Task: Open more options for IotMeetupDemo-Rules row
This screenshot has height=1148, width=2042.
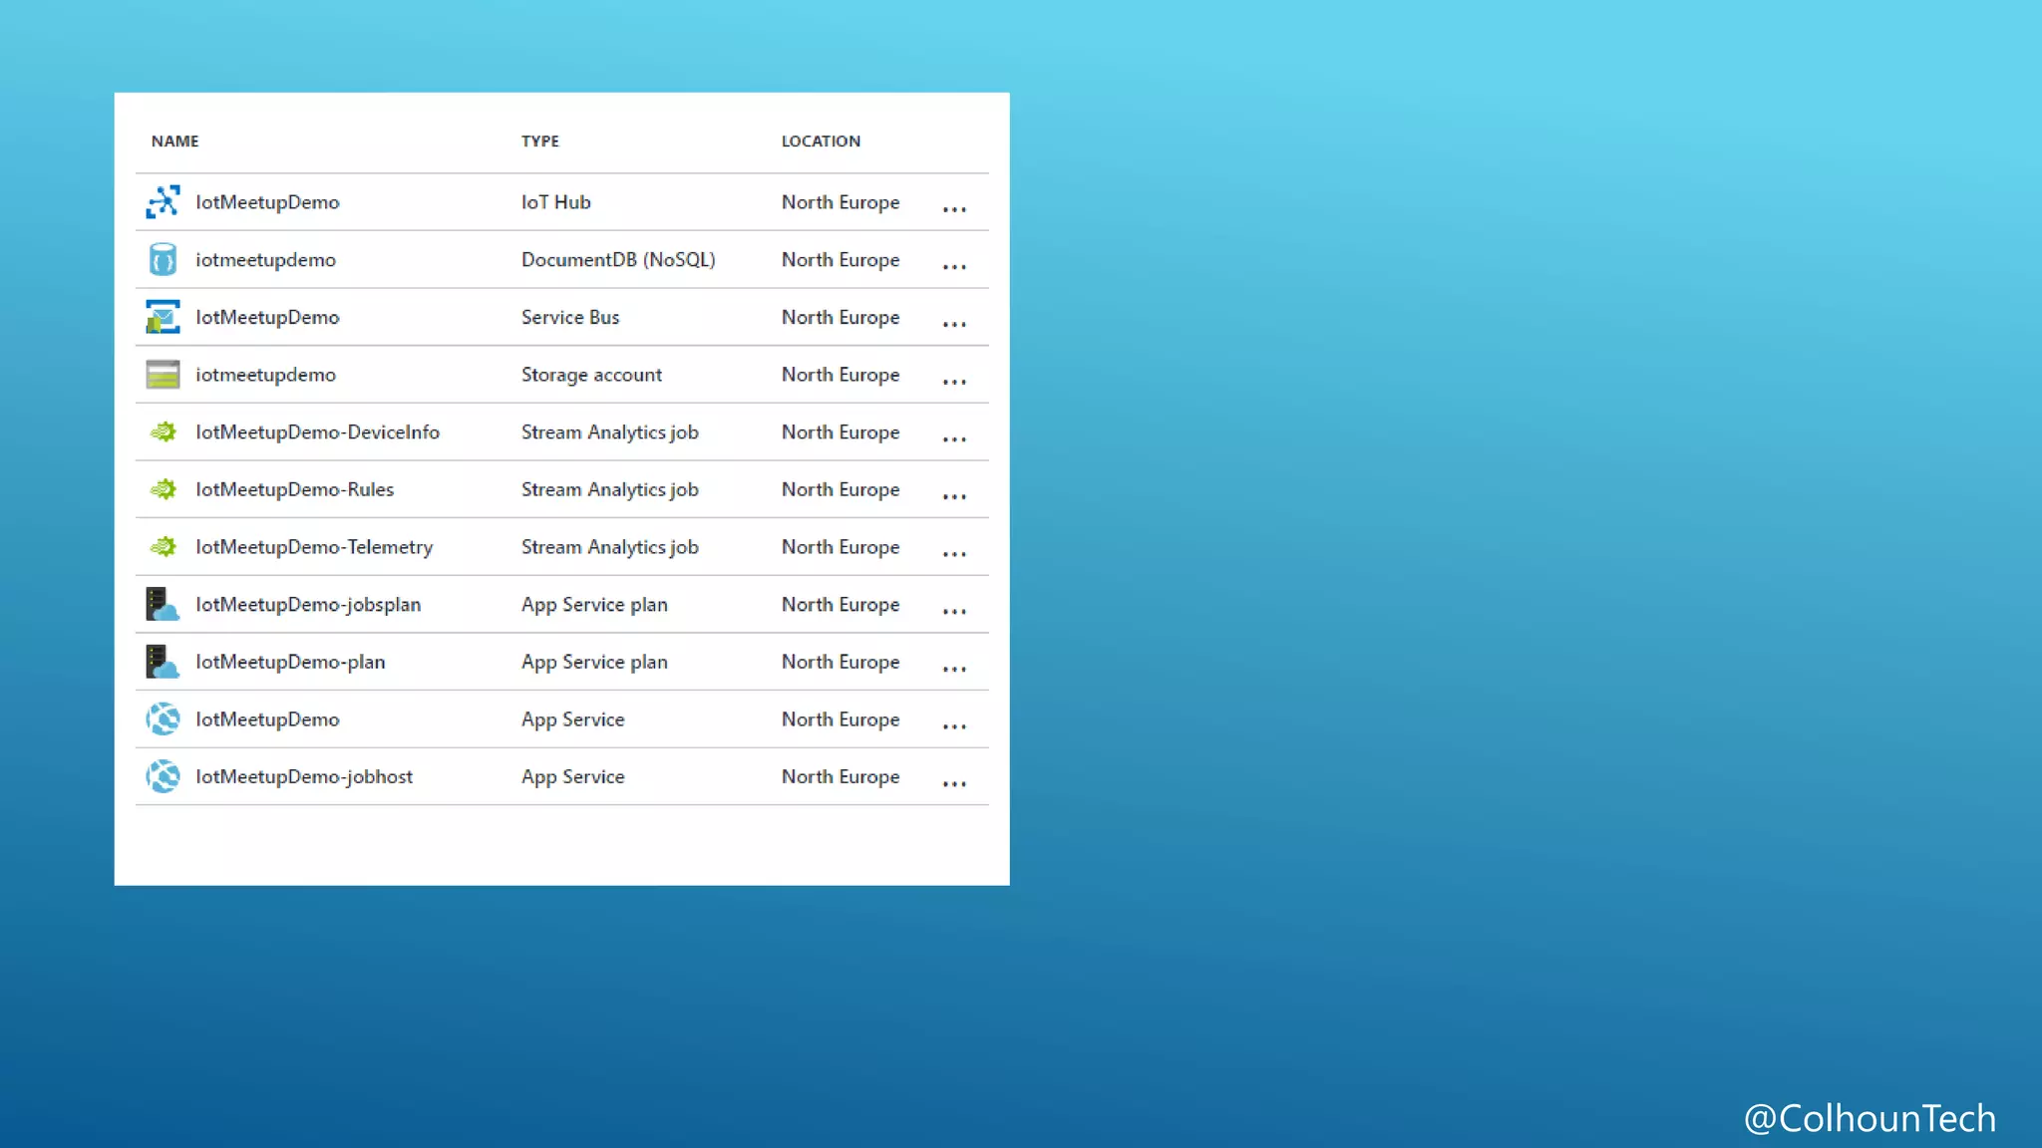Action: (x=954, y=496)
